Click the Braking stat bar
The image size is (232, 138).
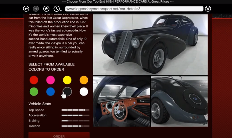pyautogui.click(x=75, y=121)
